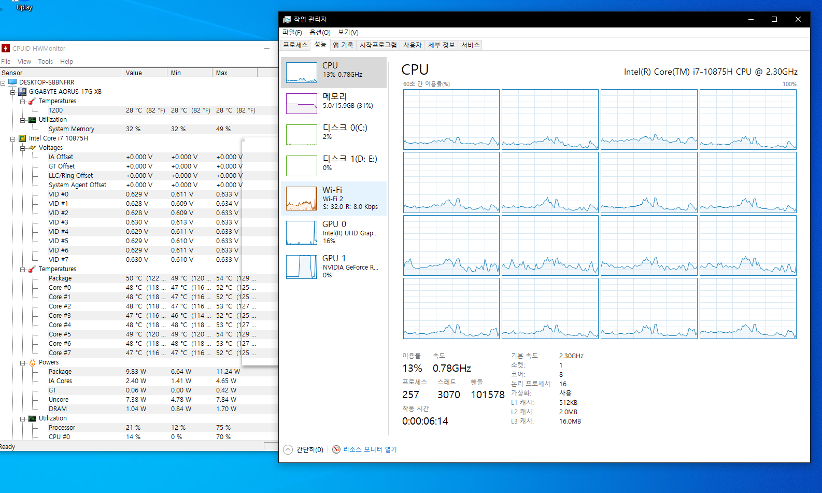Open HWMonitor Tools menu
Image resolution: width=822 pixels, height=493 pixels.
(x=46, y=61)
